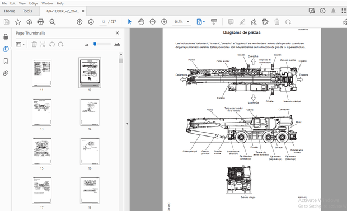The image size is (347, 211).
Task: Reduce thumbnail size small mountain icon
Action: point(87,45)
